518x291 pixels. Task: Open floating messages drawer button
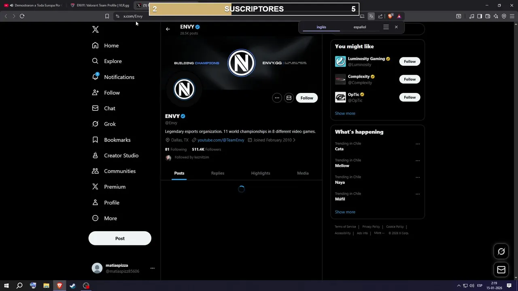tap(501, 270)
